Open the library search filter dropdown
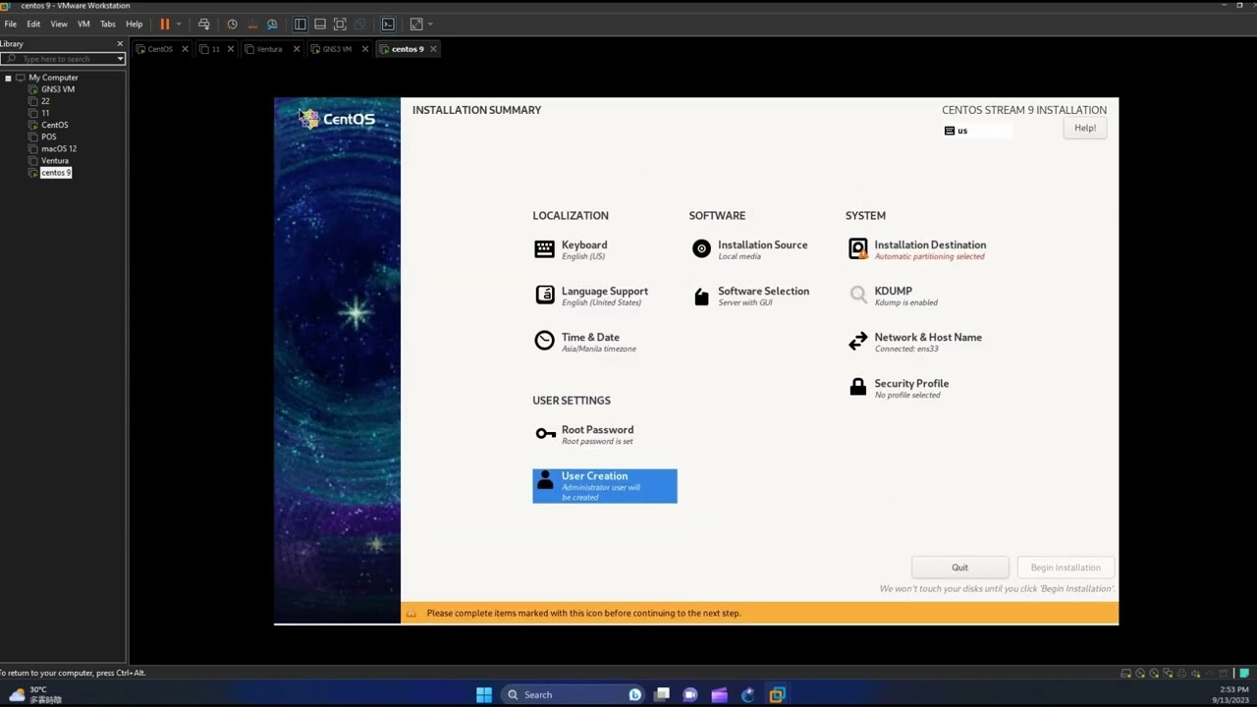1257x707 pixels. (120, 59)
